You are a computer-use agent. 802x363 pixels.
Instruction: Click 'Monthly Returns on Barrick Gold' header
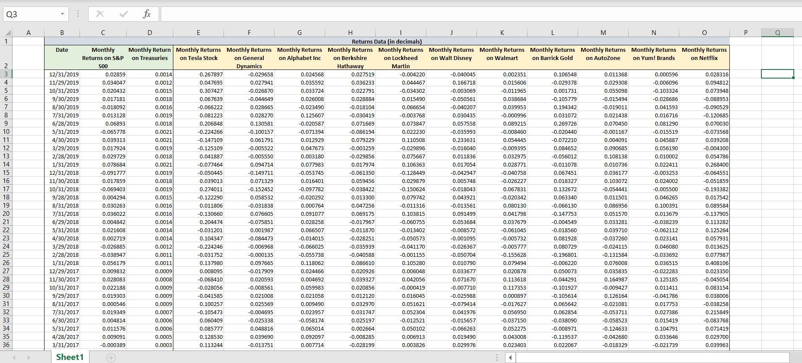[x=553, y=57]
